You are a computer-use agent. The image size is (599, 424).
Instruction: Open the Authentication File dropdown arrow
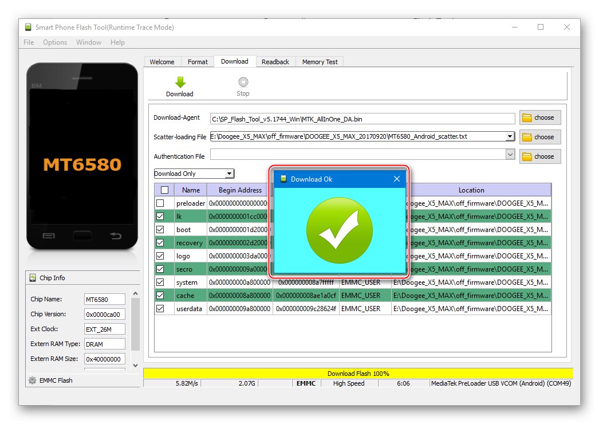510,154
